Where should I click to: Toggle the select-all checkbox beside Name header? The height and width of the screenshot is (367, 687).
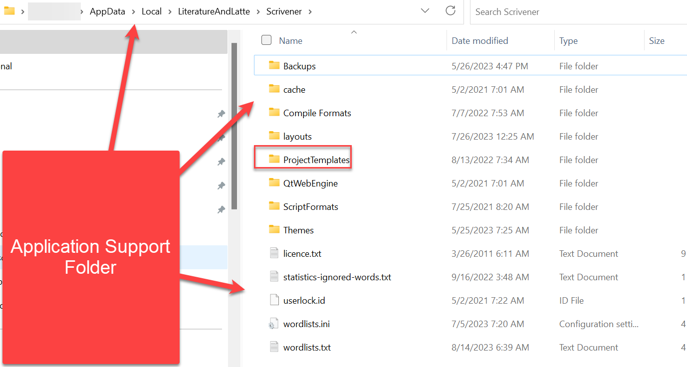point(266,40)
